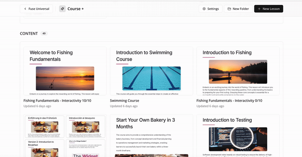Click the fisherman silhouette lake image
This screenshot has width=302, height=157.
coord(238,72)
